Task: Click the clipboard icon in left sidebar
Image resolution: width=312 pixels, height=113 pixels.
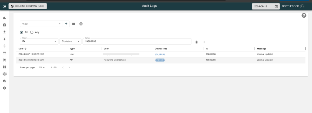Action: 5,25
